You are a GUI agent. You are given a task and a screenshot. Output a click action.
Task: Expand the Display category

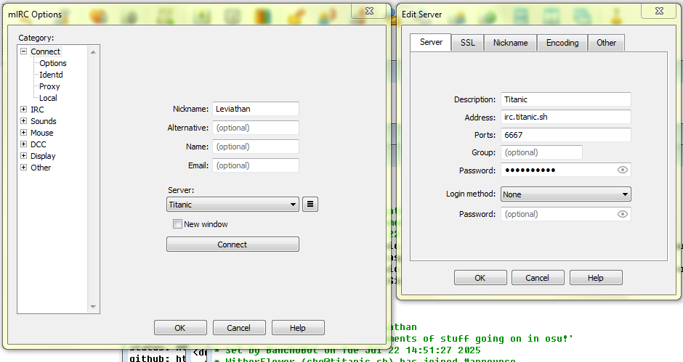pos(24,156)
